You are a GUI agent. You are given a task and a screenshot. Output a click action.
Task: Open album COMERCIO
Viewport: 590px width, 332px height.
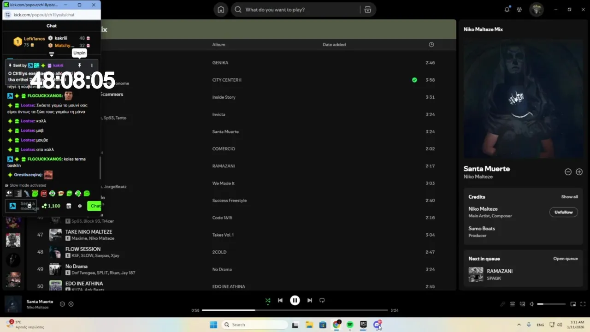(x=224, y=149)
